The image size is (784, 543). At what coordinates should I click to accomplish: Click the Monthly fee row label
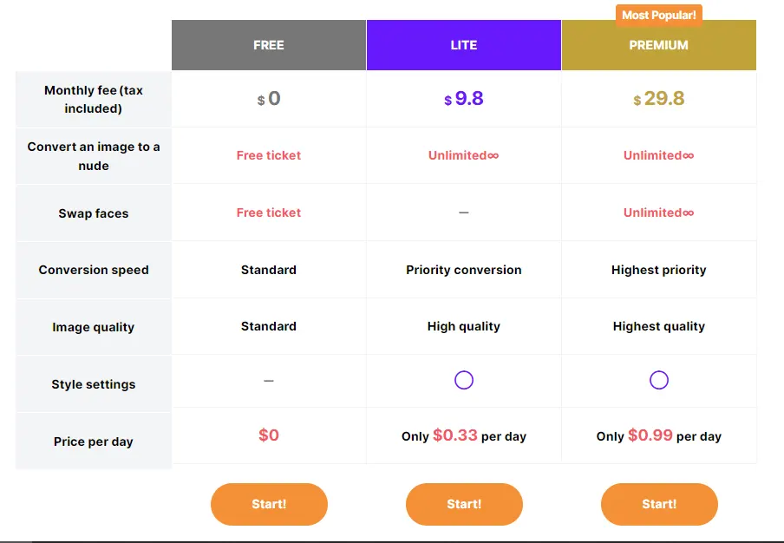tap(93, 99)
